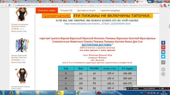The width and height of the screenshot is (170, 95).
Task: Open the Bandicam Screen recorder taskbar item
Action: click(106, 93)
